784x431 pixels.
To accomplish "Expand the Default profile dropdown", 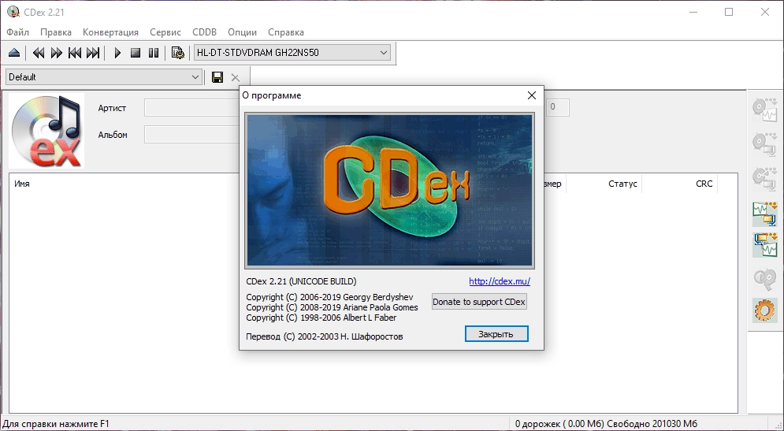I will pos(103,77).
